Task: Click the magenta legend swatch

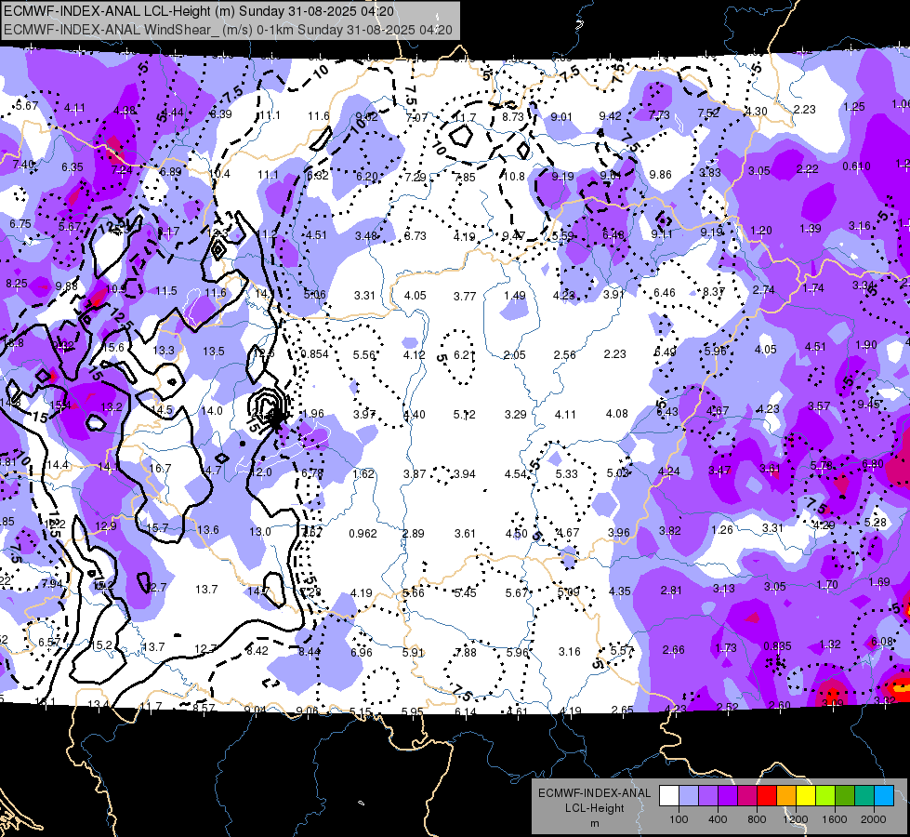Action: point(747,796)
